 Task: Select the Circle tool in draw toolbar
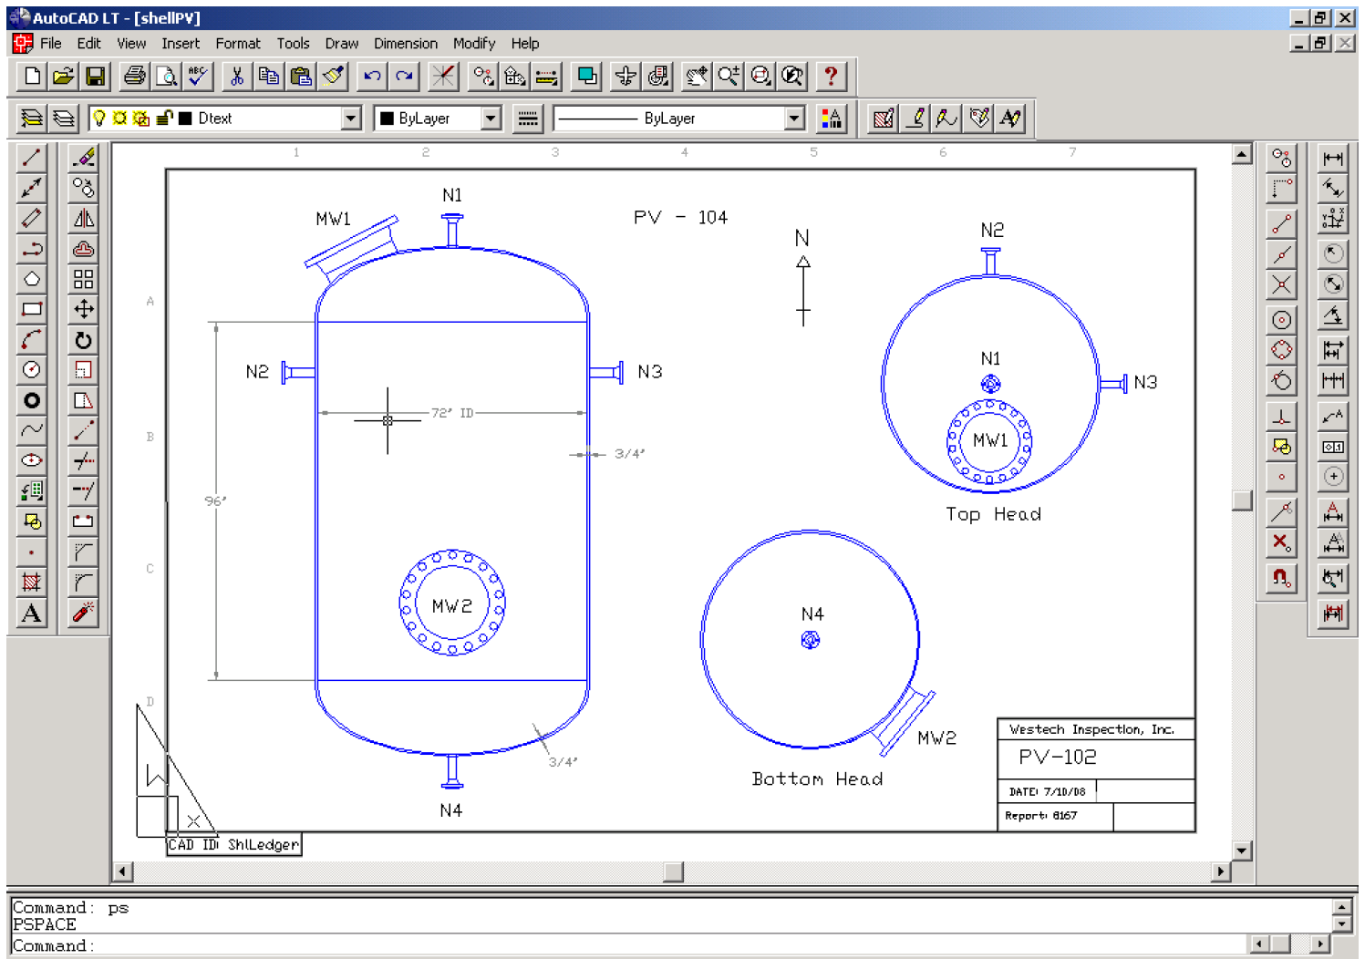(31, 370)
